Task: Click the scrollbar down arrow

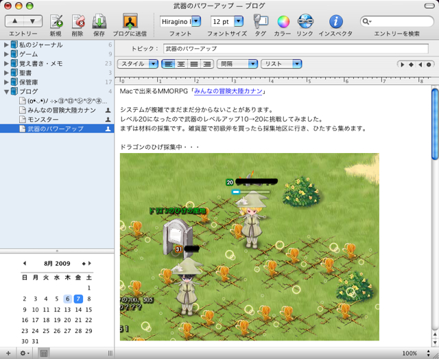Action: (435, 343)
